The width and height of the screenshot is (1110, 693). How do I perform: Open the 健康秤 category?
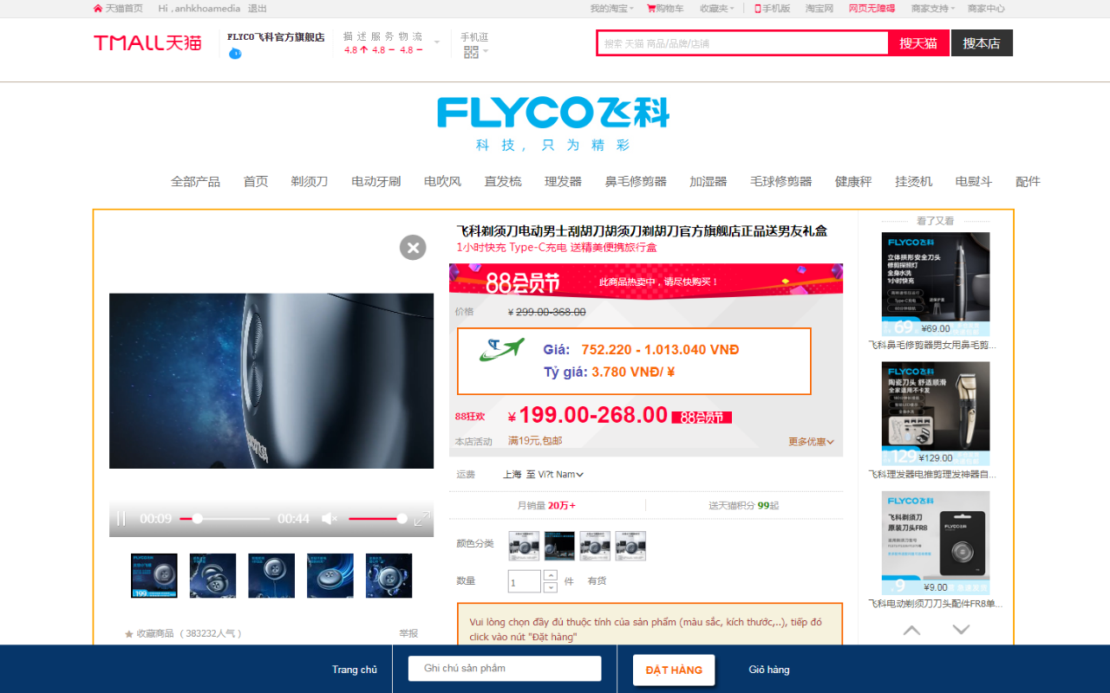(853, 182)
